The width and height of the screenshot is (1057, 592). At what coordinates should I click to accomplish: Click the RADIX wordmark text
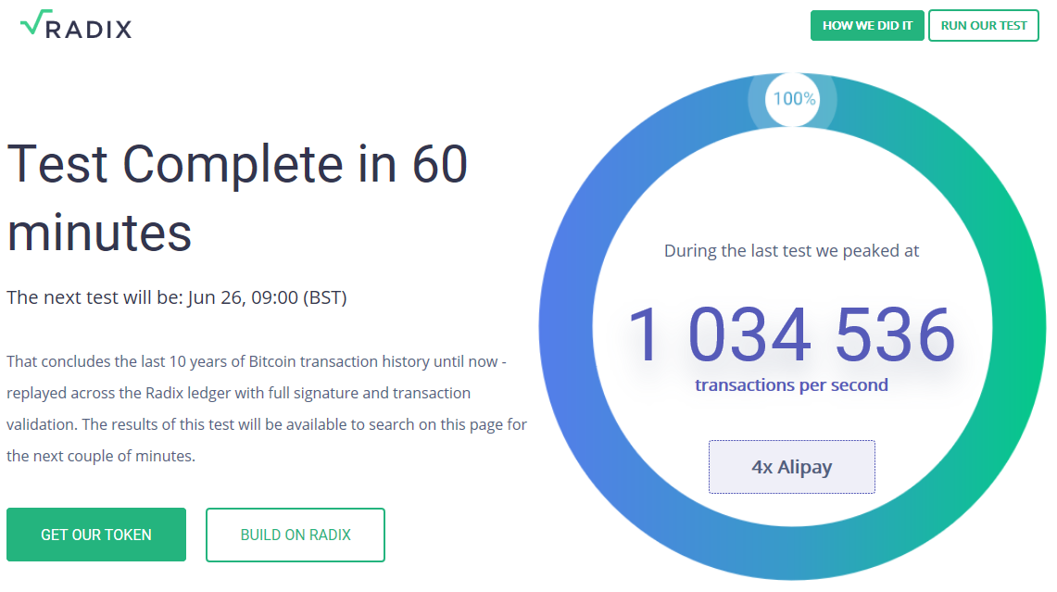(88, 29)
